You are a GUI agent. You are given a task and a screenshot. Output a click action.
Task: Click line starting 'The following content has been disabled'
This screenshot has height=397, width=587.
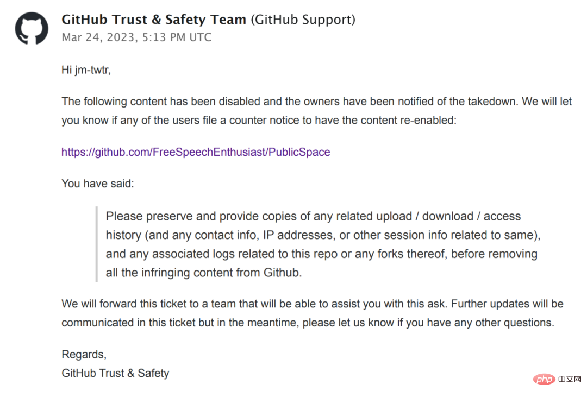pos(317,102)
